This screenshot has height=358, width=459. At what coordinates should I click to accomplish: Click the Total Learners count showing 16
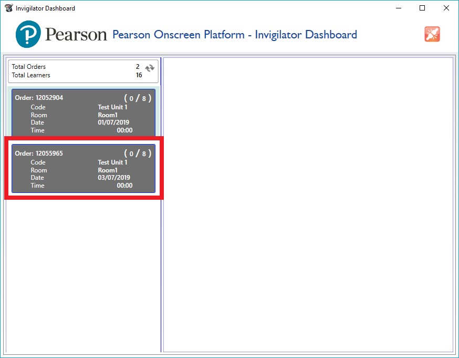(x=139, y=75)
